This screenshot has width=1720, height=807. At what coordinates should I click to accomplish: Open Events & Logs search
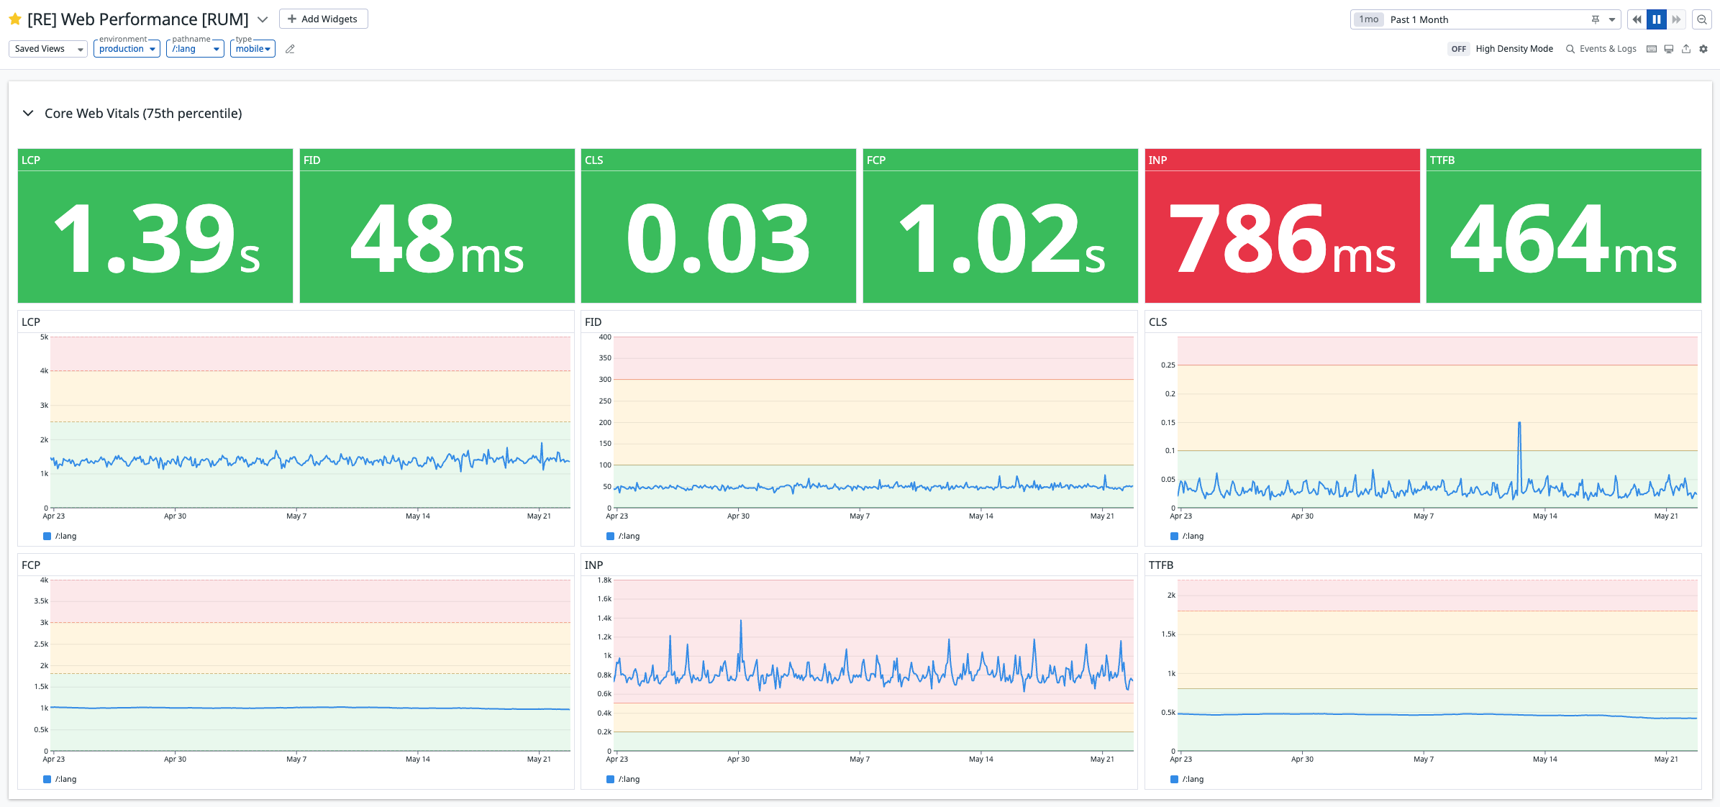pyautogui.click(x=1601, y=49)
